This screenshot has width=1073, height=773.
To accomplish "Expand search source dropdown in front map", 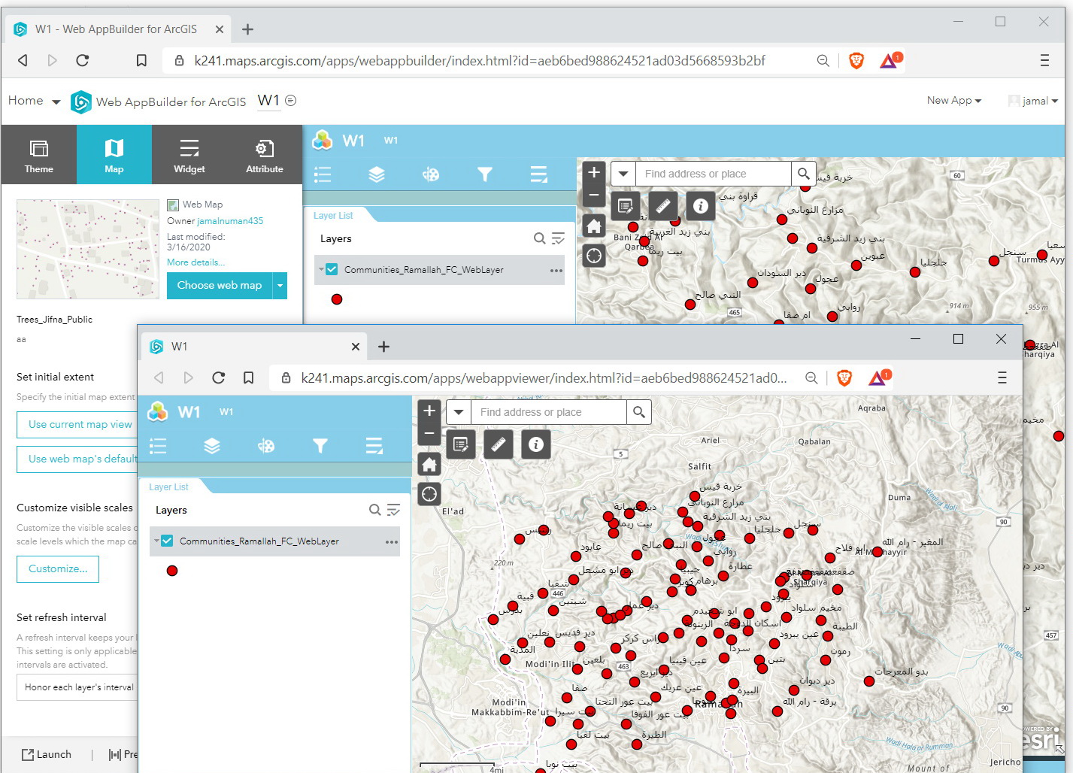I will click(459, 412).
